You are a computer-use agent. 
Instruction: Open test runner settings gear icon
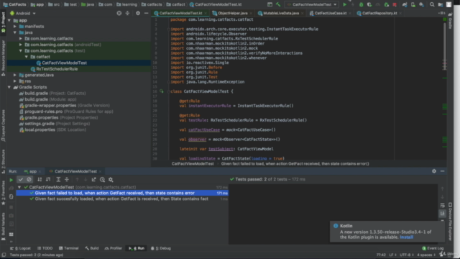111,179
